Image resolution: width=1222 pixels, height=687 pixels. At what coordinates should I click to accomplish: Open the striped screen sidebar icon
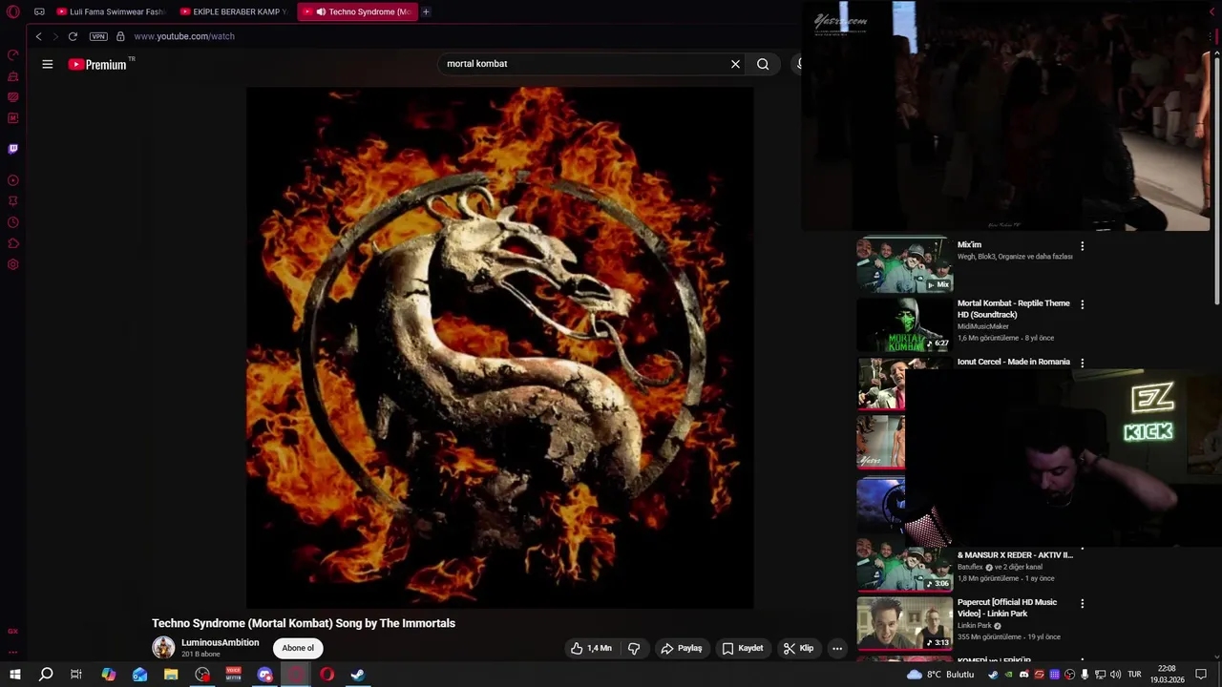coord(13,97)
